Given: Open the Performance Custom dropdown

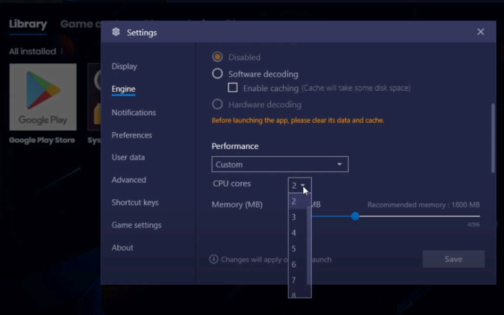Looking at the screenshot, I should tap(280, 164).
